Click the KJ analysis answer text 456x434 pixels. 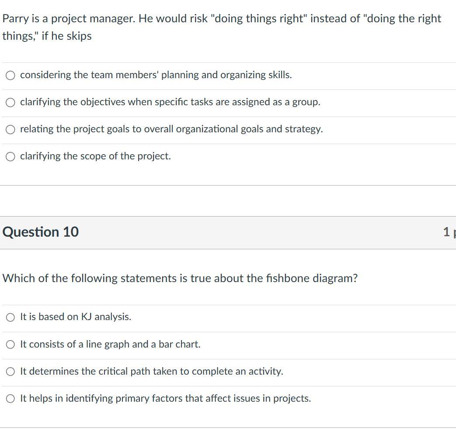pyautogui.click(x=75, y=317)
